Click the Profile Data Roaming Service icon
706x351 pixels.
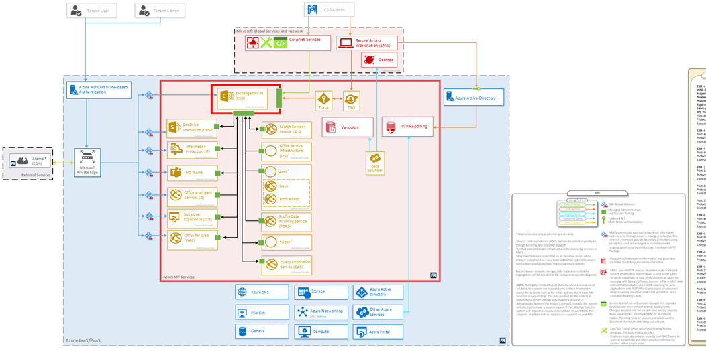point(270,221)
